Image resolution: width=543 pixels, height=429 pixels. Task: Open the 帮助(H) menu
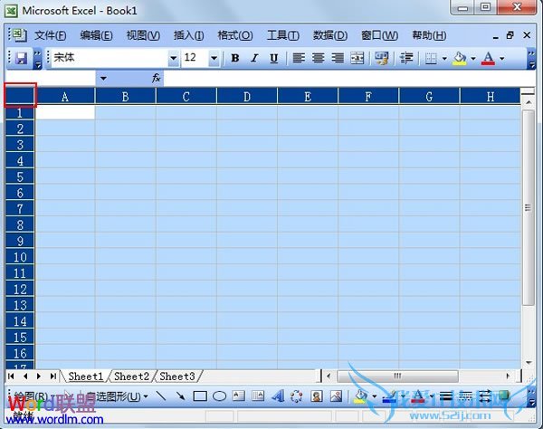coord(429,35)
